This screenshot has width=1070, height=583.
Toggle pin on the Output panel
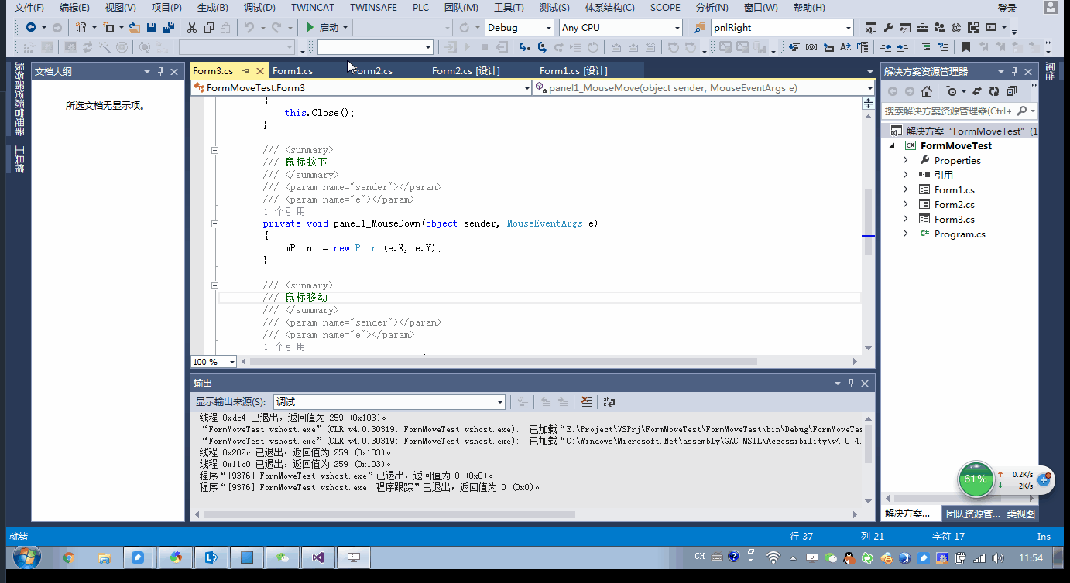click(851, 384)
